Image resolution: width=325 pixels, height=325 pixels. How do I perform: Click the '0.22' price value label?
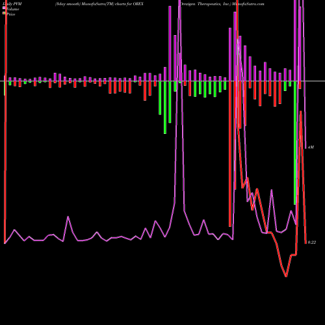click(312, 242)
